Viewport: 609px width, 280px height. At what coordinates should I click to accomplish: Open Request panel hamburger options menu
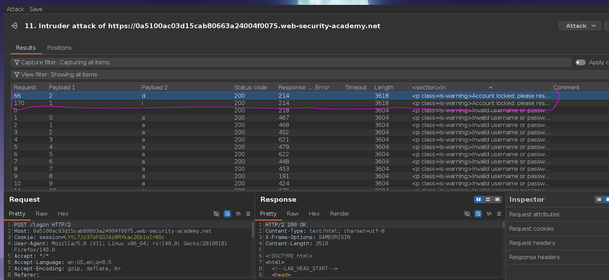(248, 214)
